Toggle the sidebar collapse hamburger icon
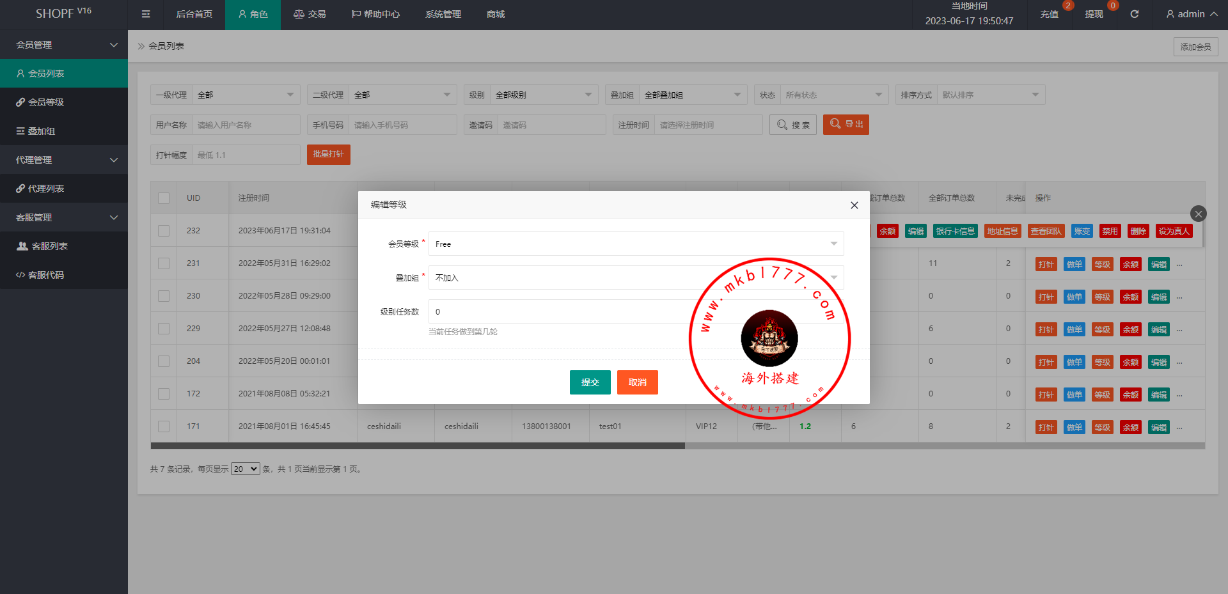This screenshot has height=594, width=1228. (146, 14)
